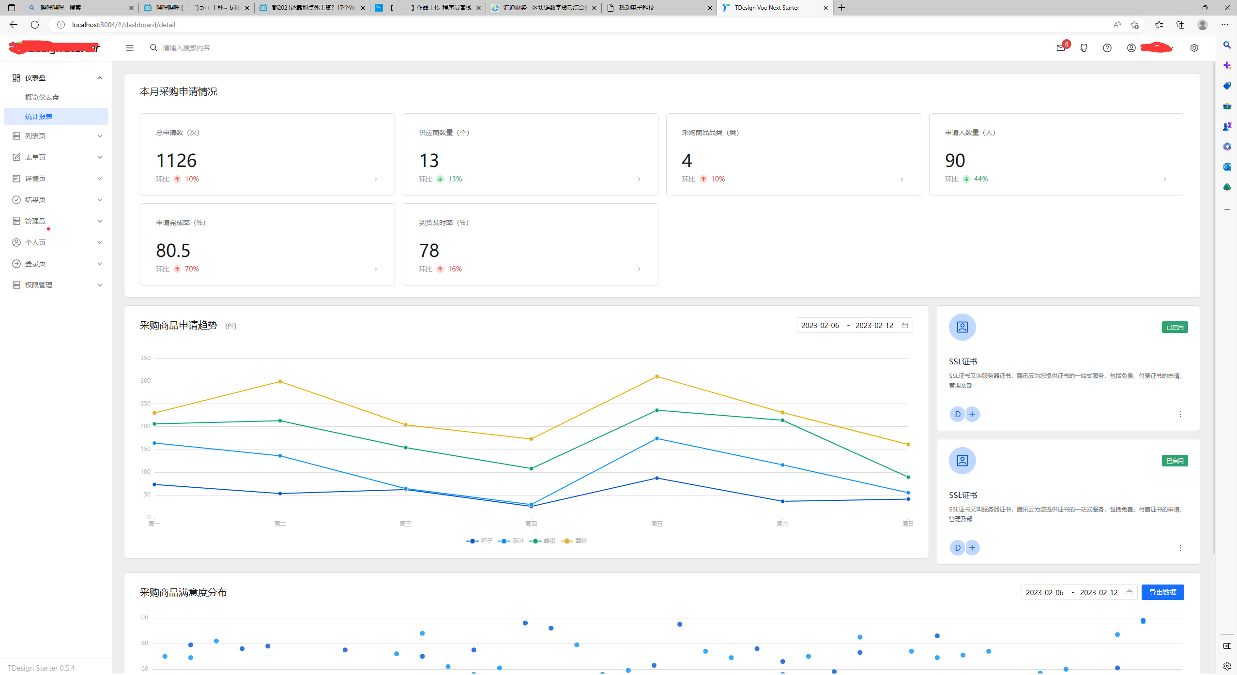Click the 周五 yellow data point at 310
This screenshot has width=1237, height=675.
tap(657, 376)
